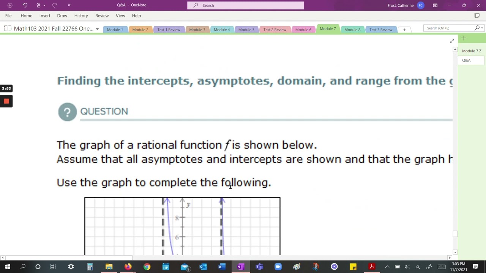
Task: Open Microsoft Teams from taskbar
Action: (259, 267)
